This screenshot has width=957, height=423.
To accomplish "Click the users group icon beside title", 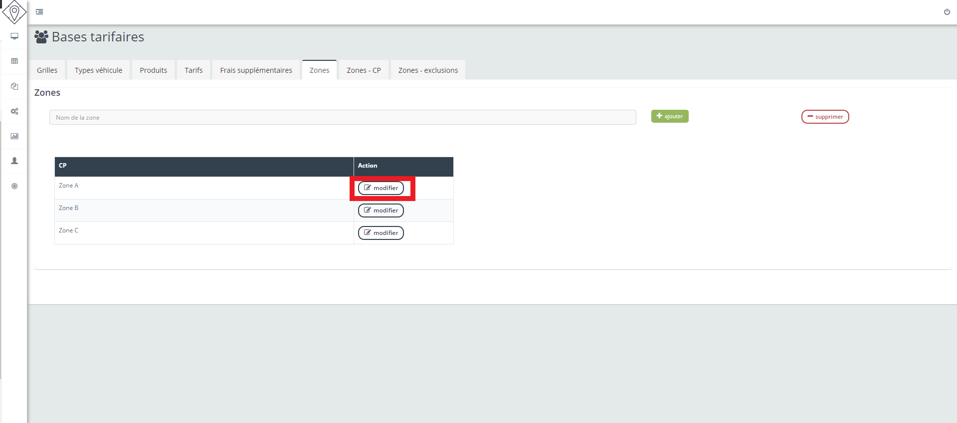I will click(41, 37).
